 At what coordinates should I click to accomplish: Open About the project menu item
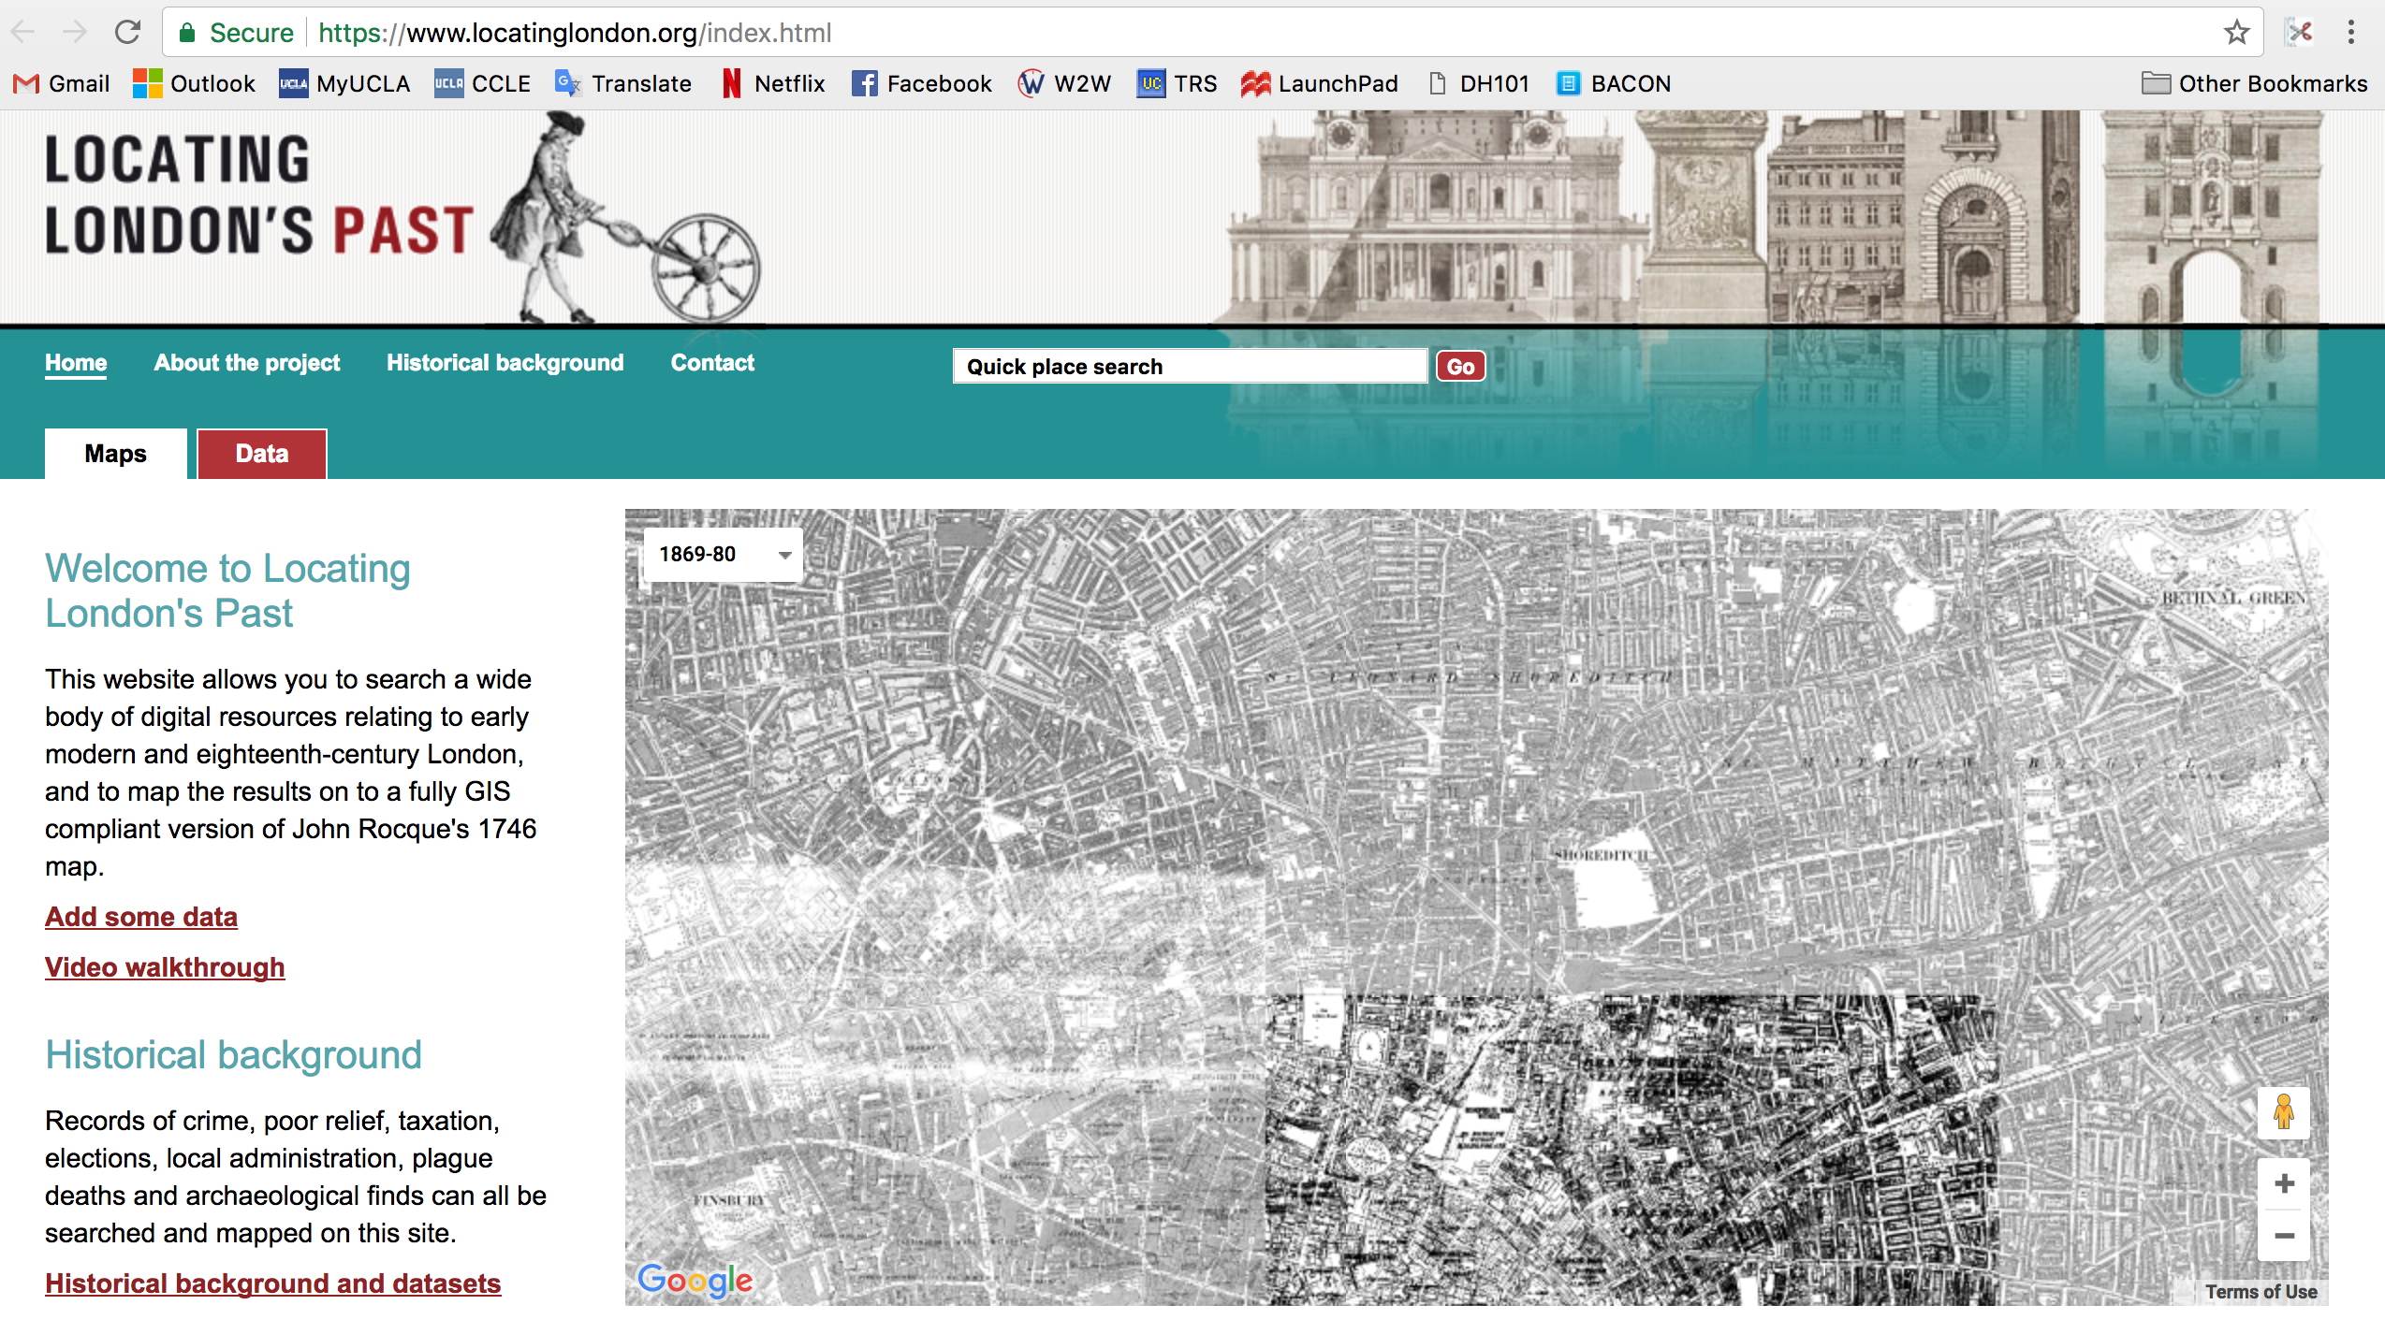point(246,363)
